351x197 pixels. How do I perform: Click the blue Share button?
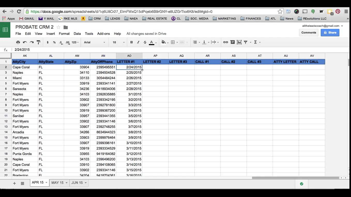click(330, 32)
